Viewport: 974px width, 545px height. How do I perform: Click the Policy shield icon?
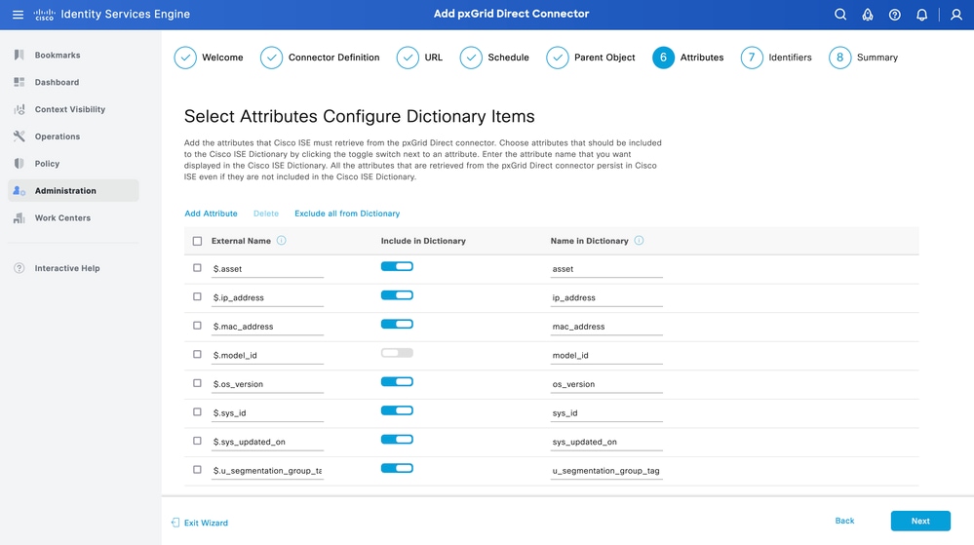[x=19, y=164]
